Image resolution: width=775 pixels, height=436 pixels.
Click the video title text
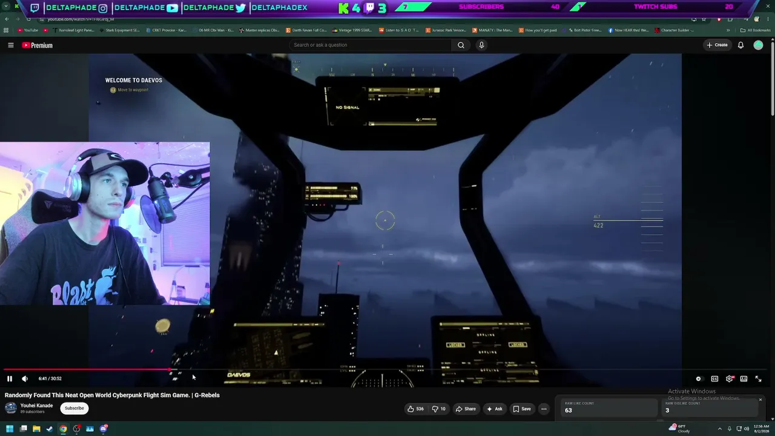(x=112, y=395)
